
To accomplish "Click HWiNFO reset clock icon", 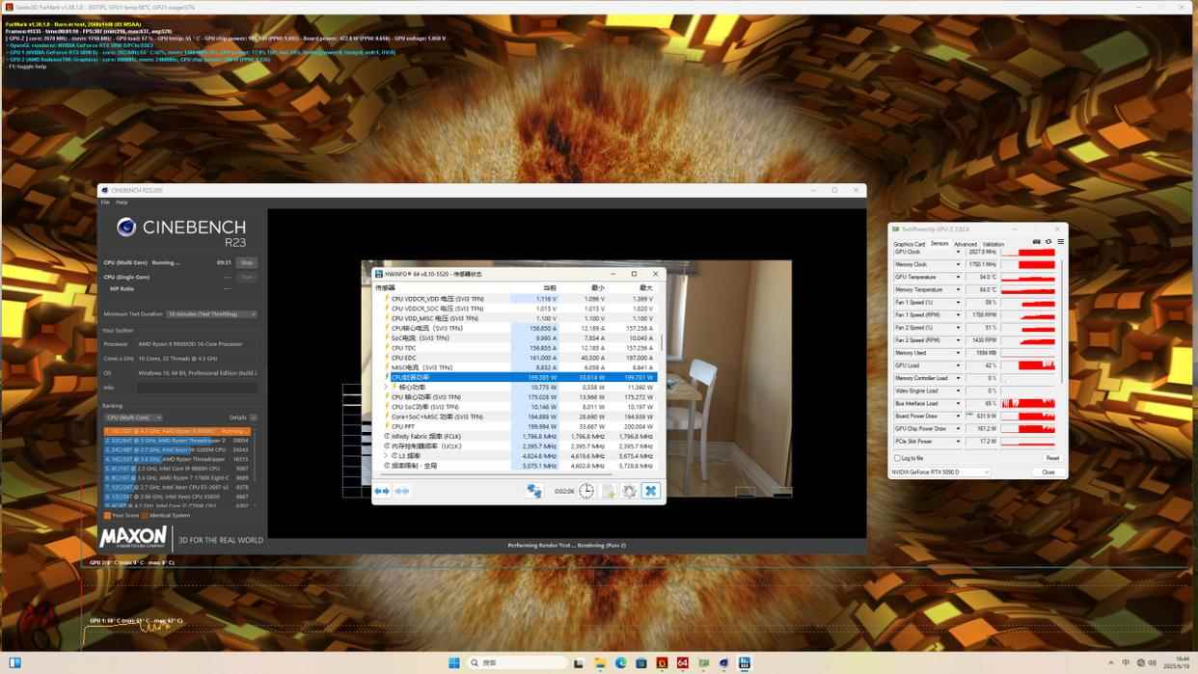I will (586, 491).
